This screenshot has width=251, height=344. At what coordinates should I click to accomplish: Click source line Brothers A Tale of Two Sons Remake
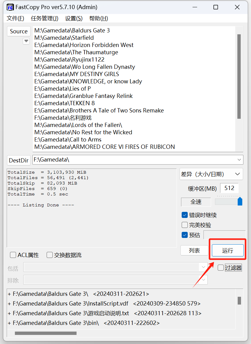click(99, 110)
